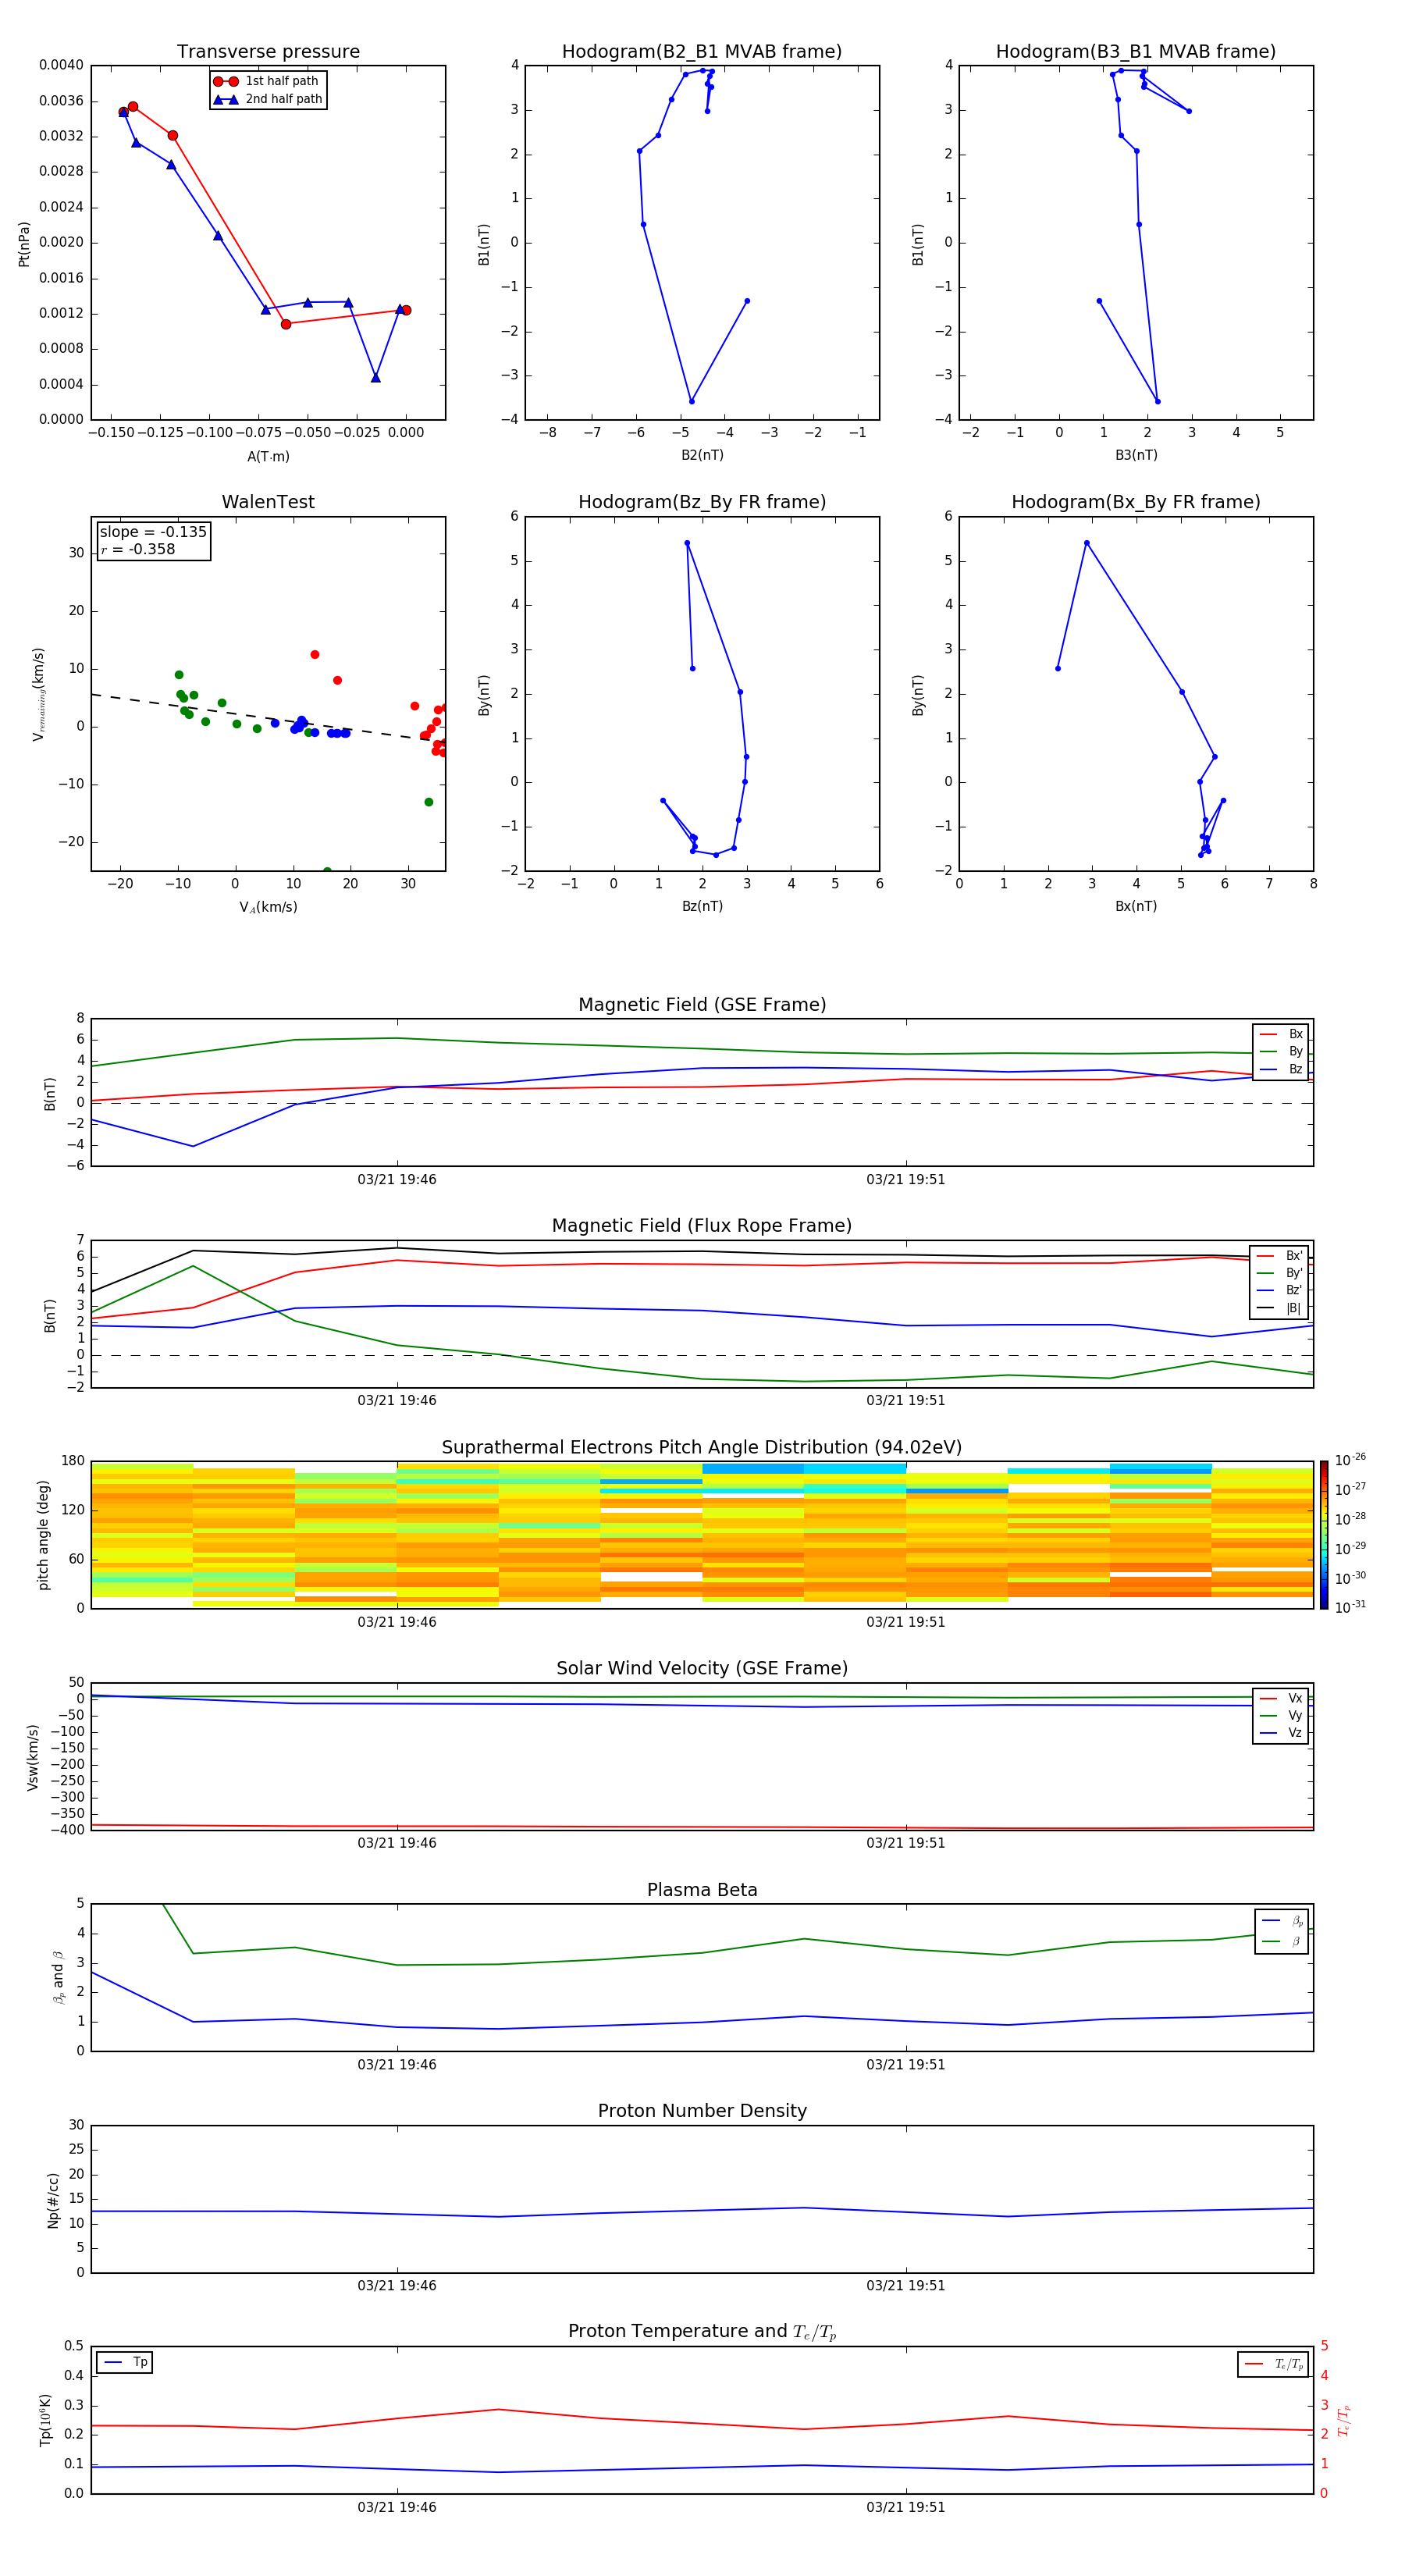Click "03/21 19:46" tick under the GSE field panel

(x=397, y=1180)
